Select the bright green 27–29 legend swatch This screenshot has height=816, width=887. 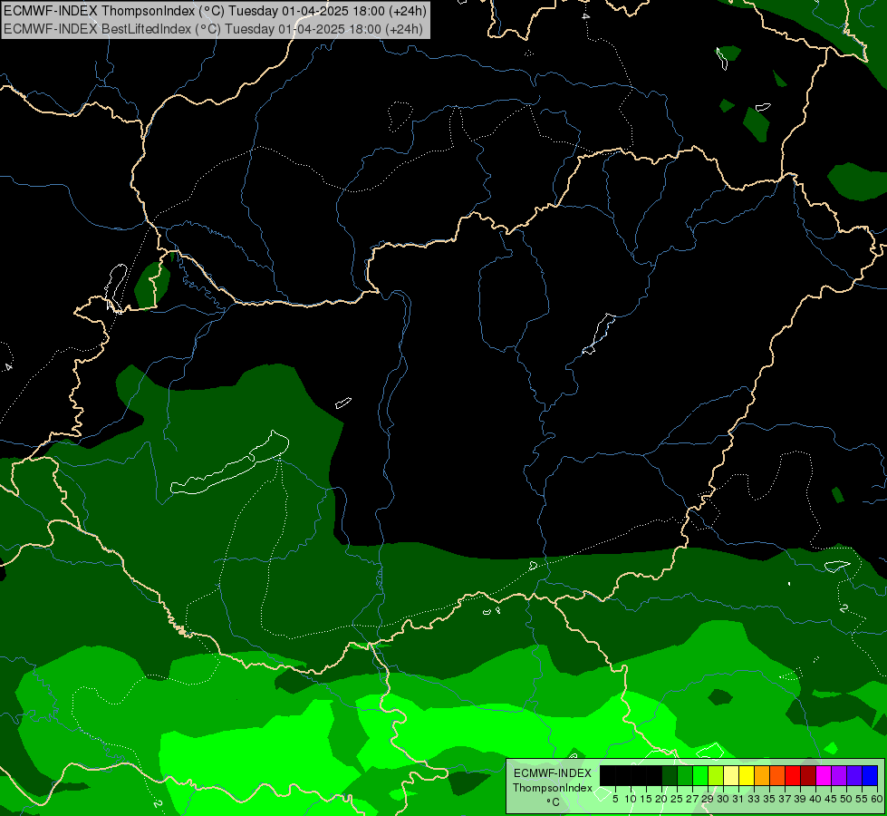pos(700,775)
